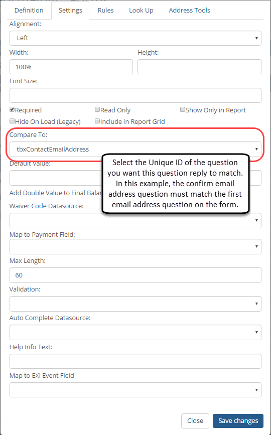271x435 pixels.
Task: Check Hide On Load (Legacy) option
Action: point(12,121)
